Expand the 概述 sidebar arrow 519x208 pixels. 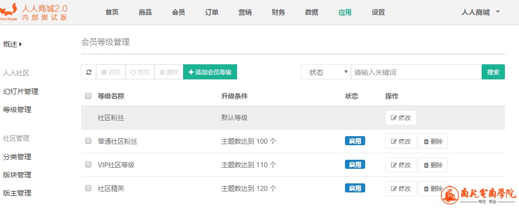(21, 44)
